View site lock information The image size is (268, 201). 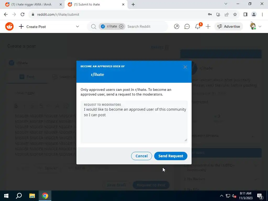tap(33, 15)
